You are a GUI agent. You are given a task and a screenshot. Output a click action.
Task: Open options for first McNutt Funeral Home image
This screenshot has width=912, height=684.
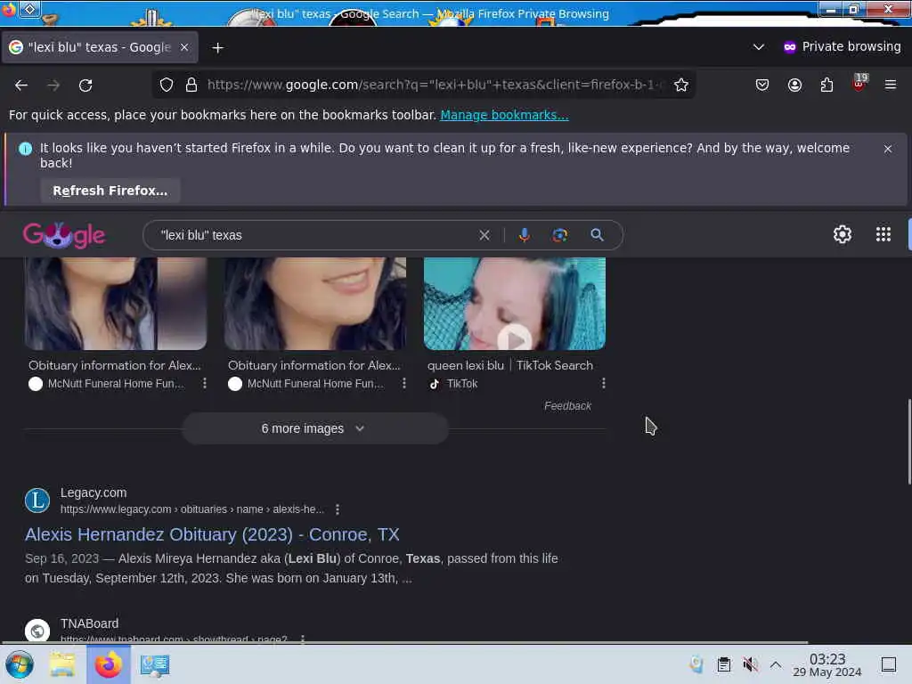(205, 383)
